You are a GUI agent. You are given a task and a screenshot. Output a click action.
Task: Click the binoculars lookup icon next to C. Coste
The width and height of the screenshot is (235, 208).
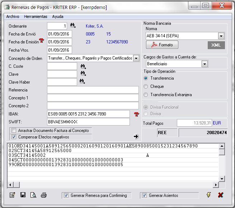click(x=83, y=66)
